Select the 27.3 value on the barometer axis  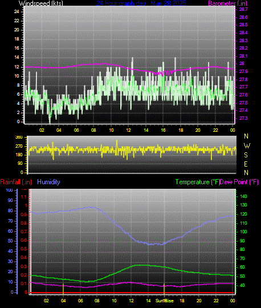coord(243,118)
